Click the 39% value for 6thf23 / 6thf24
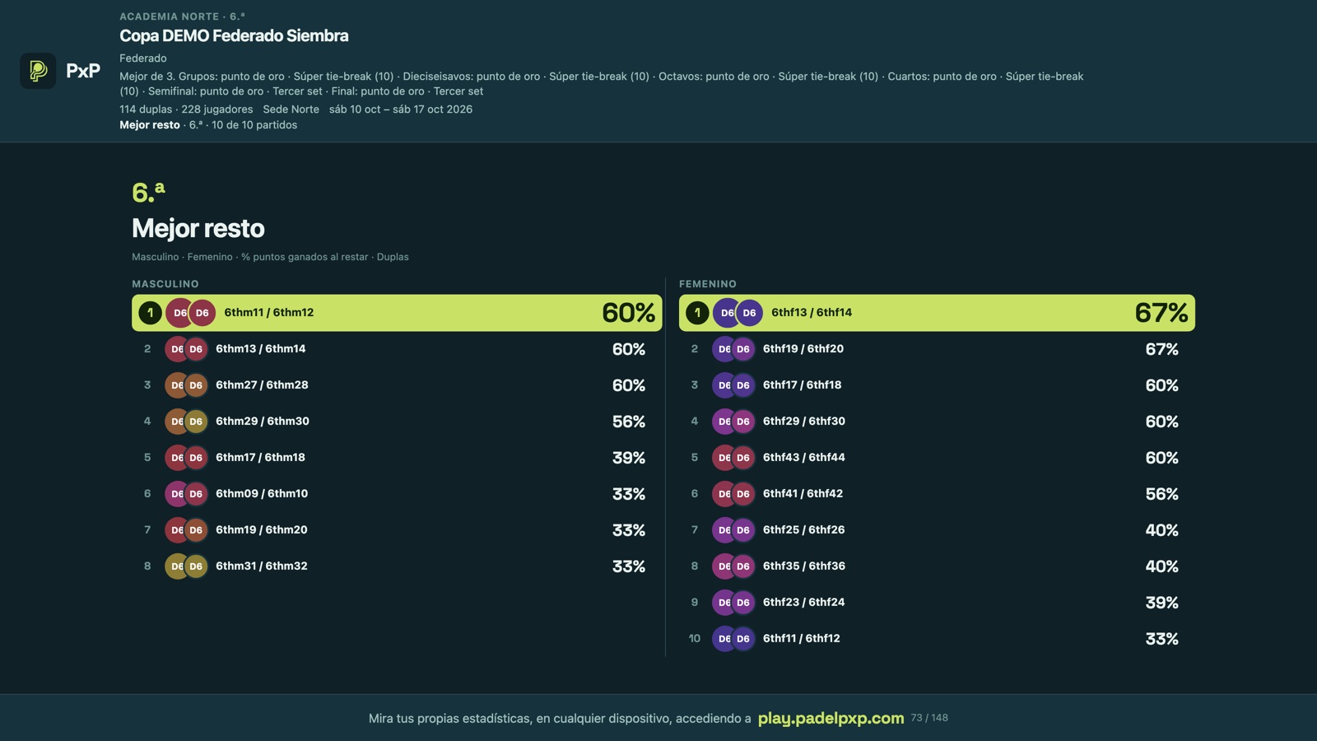Image resolution: width=1317 pixels, height=741 pixels. tap(1162, 603)
